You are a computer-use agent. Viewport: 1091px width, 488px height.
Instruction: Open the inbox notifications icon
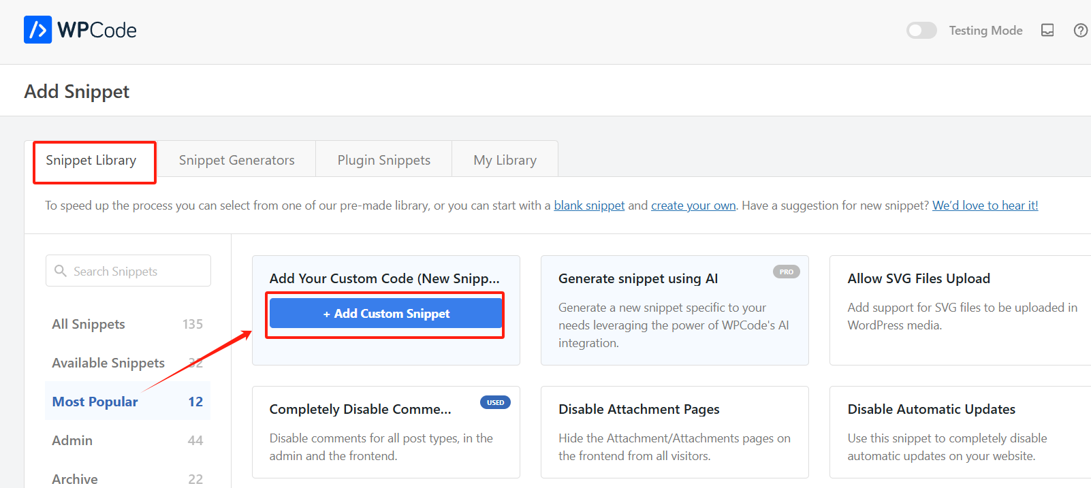[1047, 31]
